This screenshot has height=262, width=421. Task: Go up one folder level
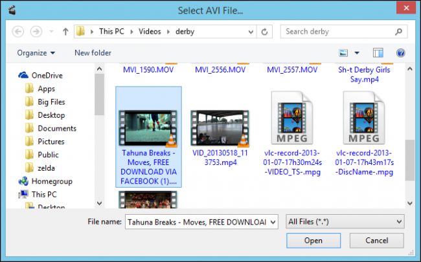tap(65, 32)
